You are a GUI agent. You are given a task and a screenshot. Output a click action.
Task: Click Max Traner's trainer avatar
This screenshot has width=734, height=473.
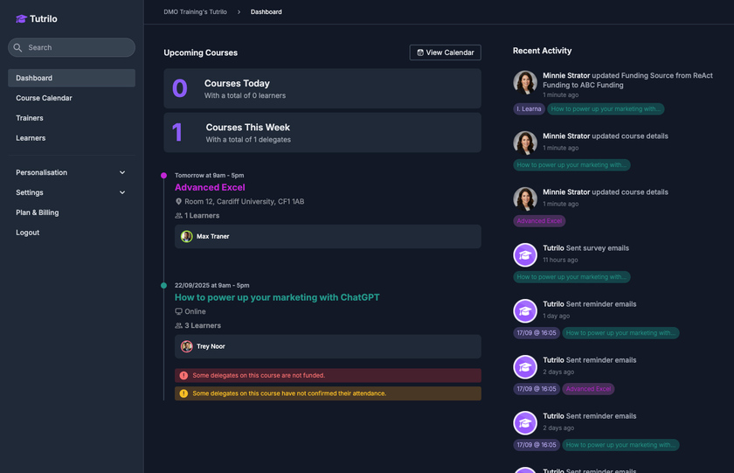[187, 236]
